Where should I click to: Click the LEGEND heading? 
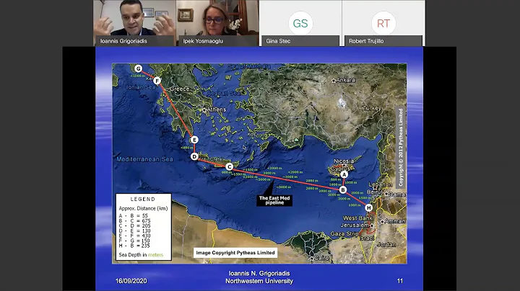[143, 199]
